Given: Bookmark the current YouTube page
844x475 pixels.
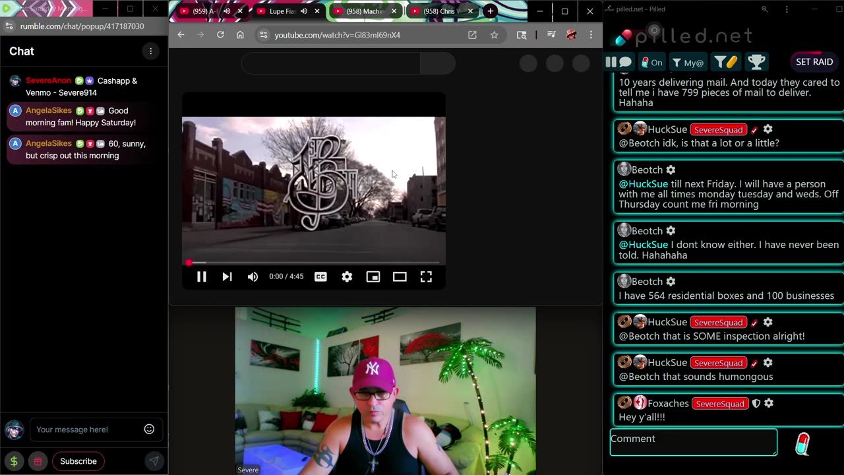Looking at the screenshot, I should [x=494, y=35].
